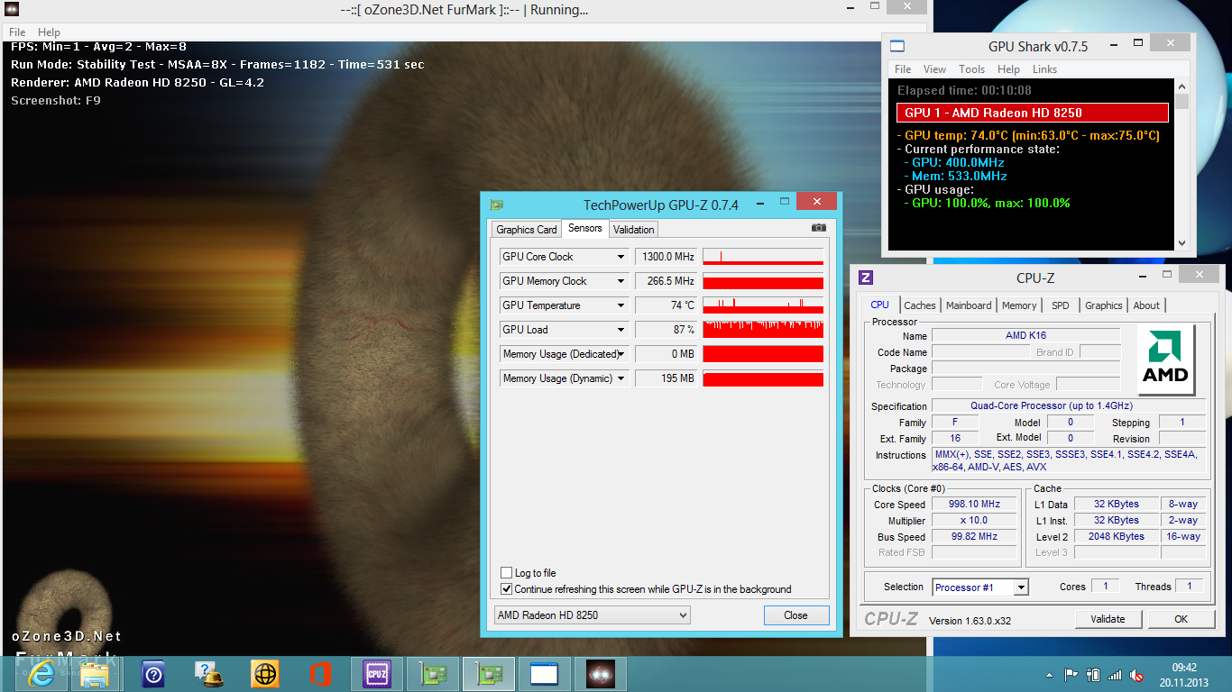This screenshot has height=692, width=1232.
Task: Switch to the Graphics Card tab in GPU-Z
Action: (x=527, y=230)
